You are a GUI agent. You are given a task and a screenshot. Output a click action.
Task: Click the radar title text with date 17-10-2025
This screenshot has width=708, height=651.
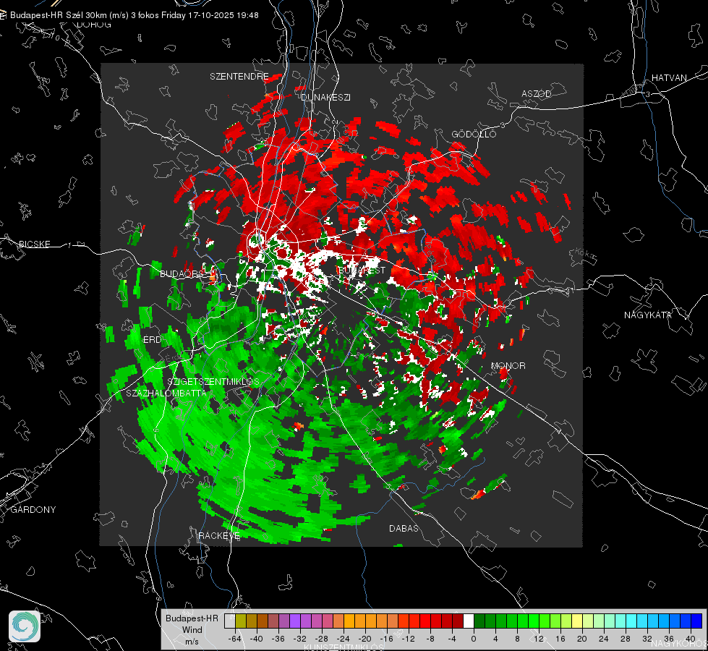pyautogui.click(x=134, y=15)
